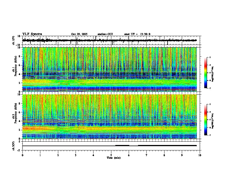Click the ch.2 colorbar "log(PSD)(V²/Hz)" label
Image resolution: width=225 pixels, height=174 pixels.
pyautogui.click(x=213, y=121)
